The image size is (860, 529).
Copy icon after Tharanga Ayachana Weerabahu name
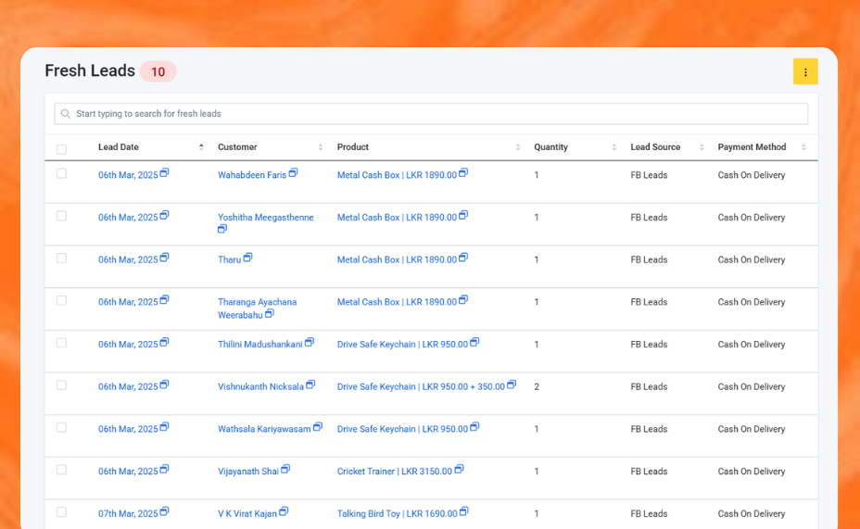pyautogui.click(x=270, y=314)
